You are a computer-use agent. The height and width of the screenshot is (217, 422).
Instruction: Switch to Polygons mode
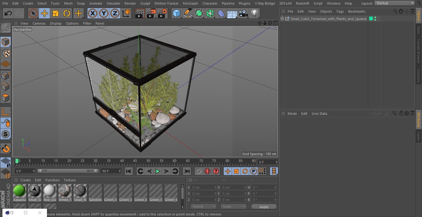tap(6, 98)
